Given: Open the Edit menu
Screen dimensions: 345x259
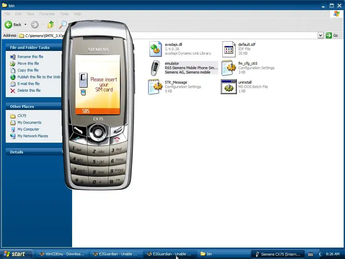Looking at the screenshot, I should (18, 13).
